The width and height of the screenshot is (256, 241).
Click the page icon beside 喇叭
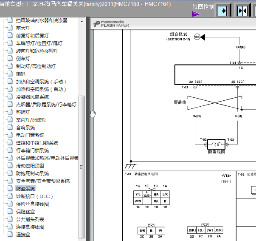[10, 74]
